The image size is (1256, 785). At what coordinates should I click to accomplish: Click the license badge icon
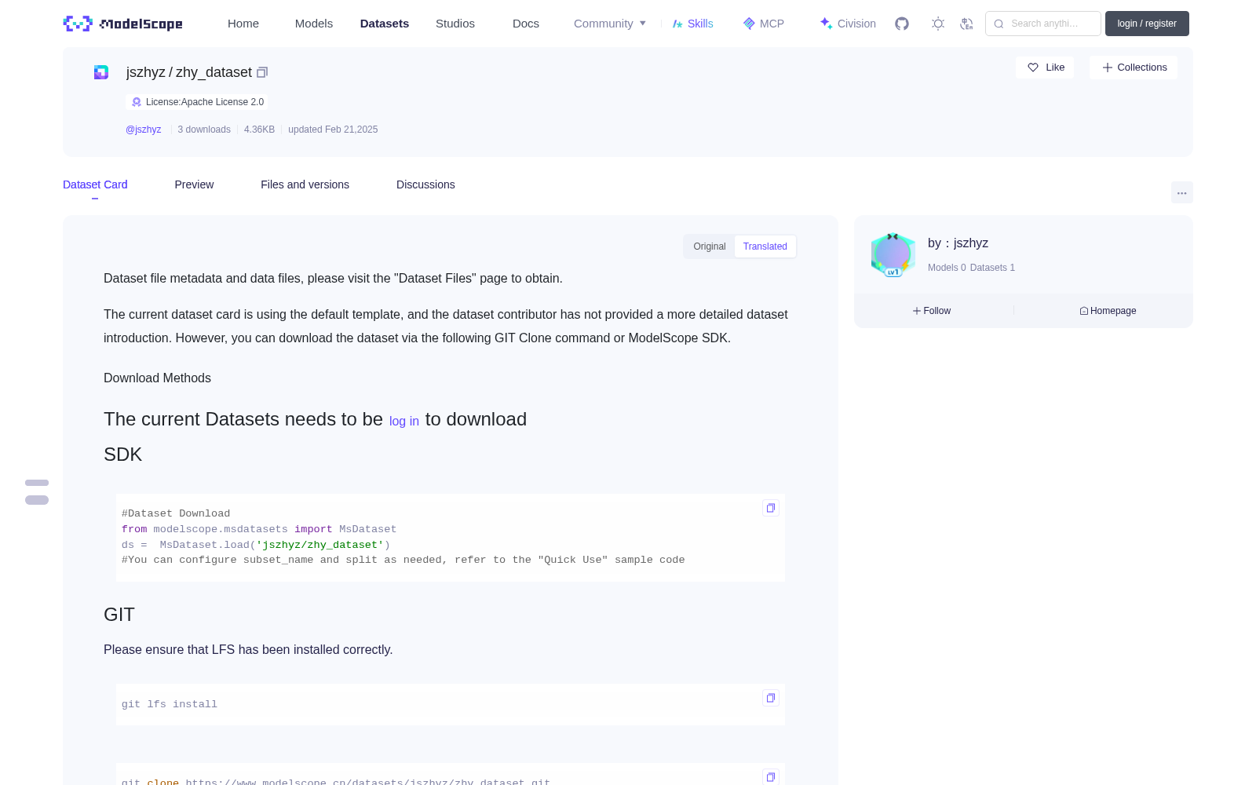[137, 102]
